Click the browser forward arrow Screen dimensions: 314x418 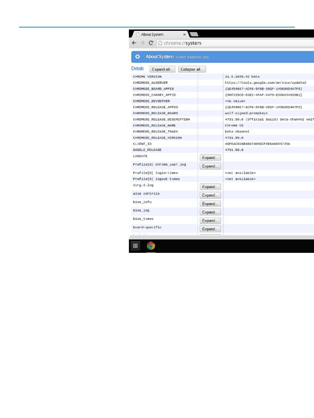[x=142, y=43]
